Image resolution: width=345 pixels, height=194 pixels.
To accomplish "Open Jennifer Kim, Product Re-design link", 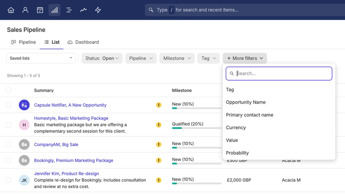I will (x=67, y=174).
